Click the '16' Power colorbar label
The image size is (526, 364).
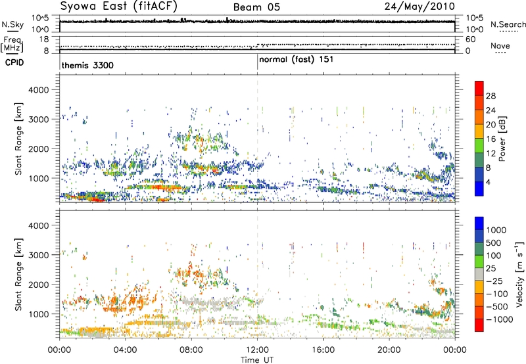[x=490, y=139]
